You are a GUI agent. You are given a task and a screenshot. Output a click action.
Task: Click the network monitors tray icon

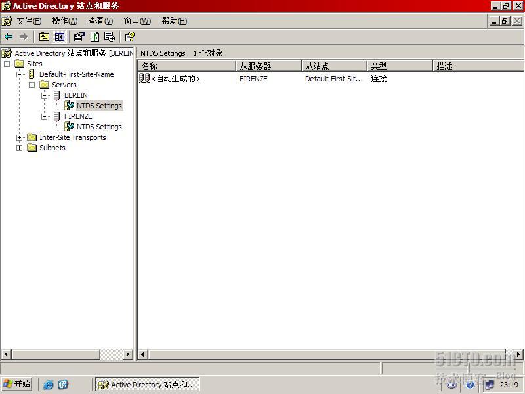489,385
